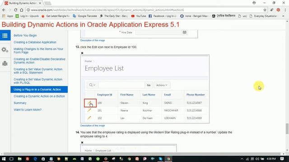Open Get Latest Bangla News bookmark

(56, 16)
